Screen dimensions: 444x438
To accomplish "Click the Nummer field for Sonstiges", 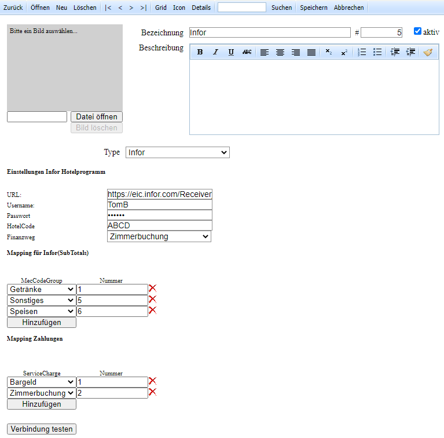I will click(x=112, y=300).
